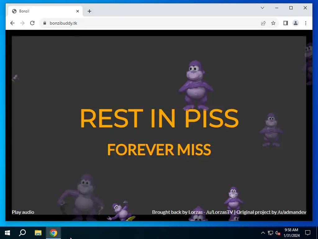Minimize the Chrome window

pos(277,8)
